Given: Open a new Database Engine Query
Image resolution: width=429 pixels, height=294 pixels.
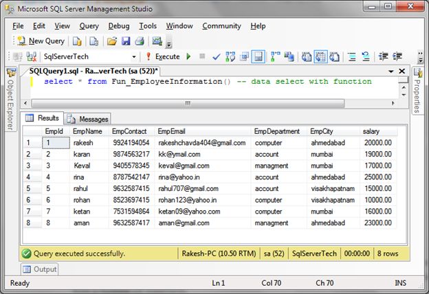Looking at the screenshot, I should 77,41.
